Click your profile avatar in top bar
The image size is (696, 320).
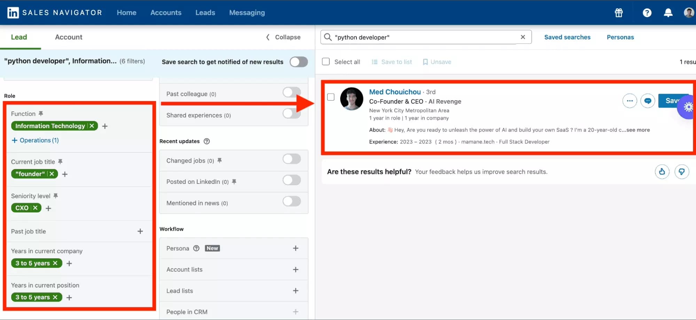tap(688, 13)
